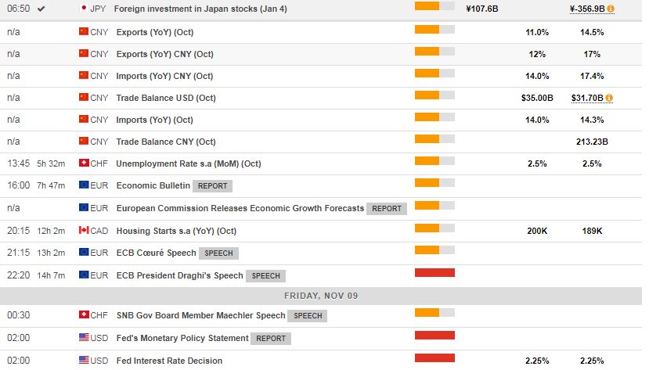Open the Fed Interest Rate Decision event
The height and width of the screenshot is (370, 649).
pos(169,361)
